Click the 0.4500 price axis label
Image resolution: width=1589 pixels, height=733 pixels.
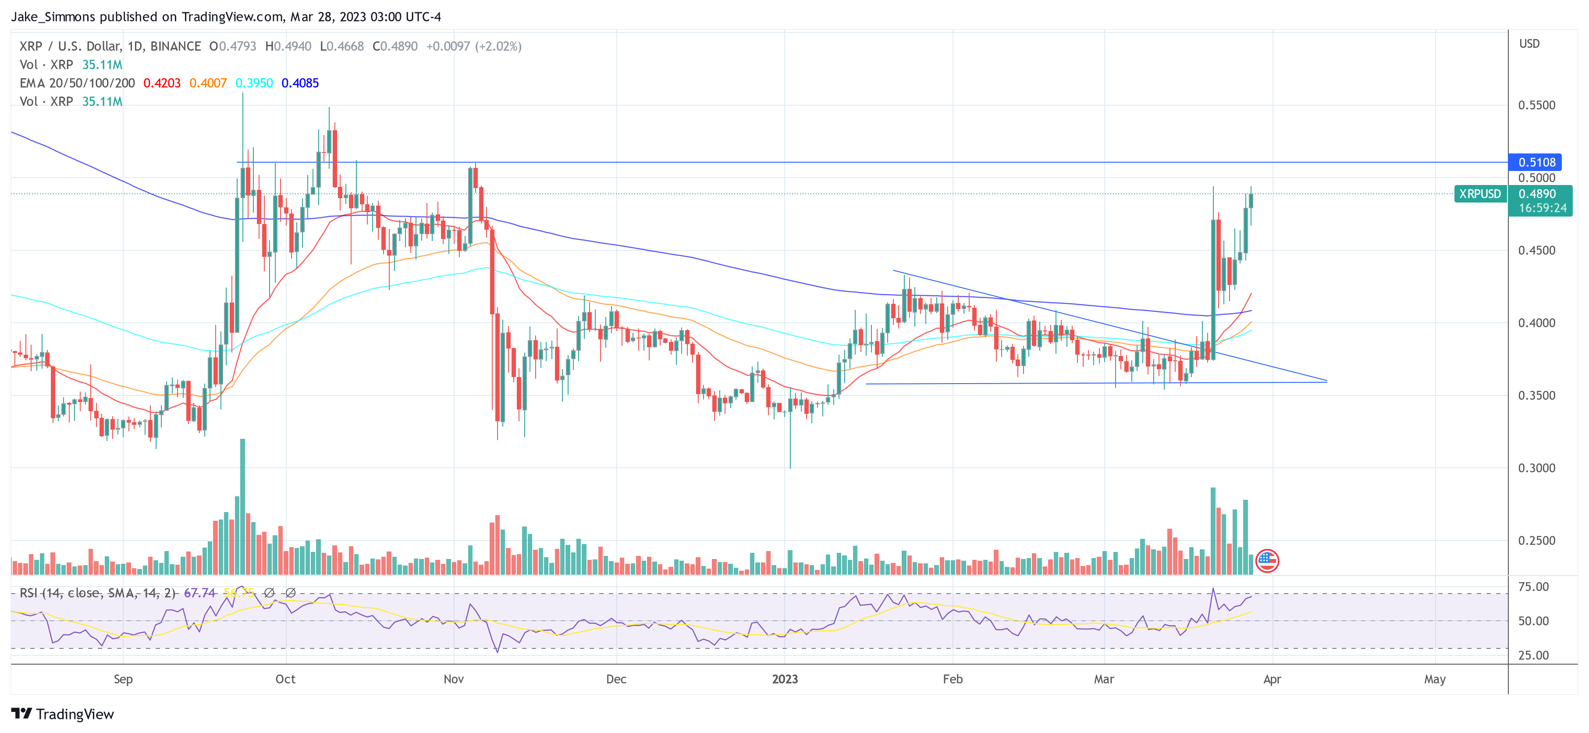tap(1536, 250)
